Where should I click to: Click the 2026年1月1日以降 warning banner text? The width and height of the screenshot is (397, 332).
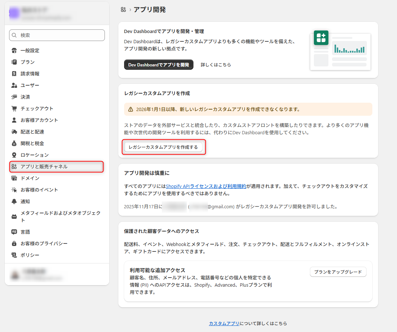218,110
